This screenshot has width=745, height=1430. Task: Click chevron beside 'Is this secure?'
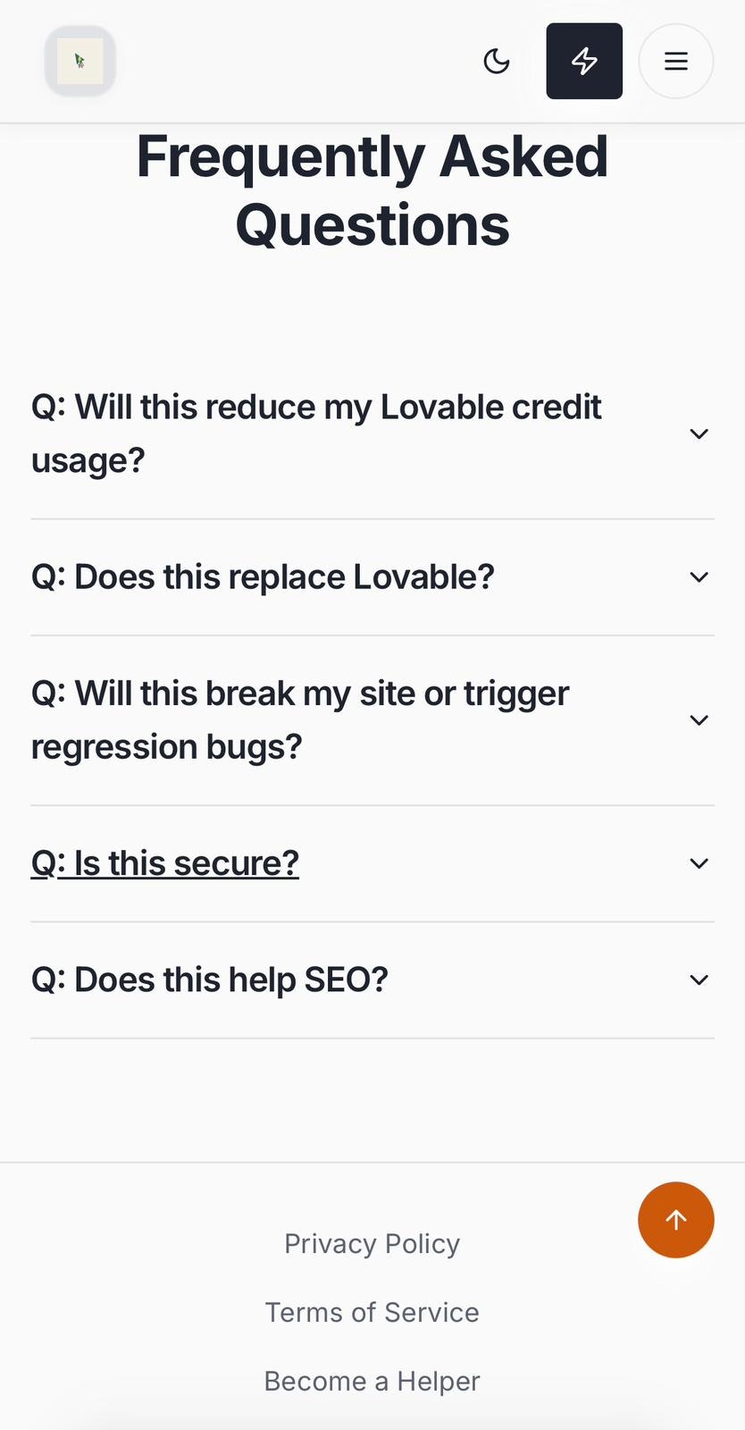coord(699,863)
